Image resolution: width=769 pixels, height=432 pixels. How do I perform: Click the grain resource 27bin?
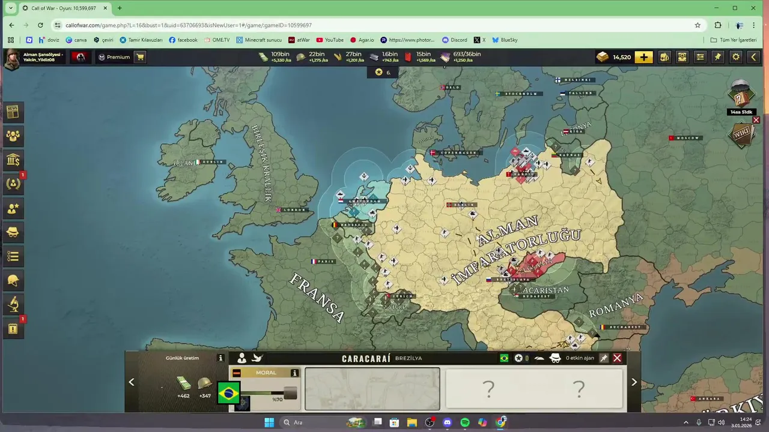(348, 57)
